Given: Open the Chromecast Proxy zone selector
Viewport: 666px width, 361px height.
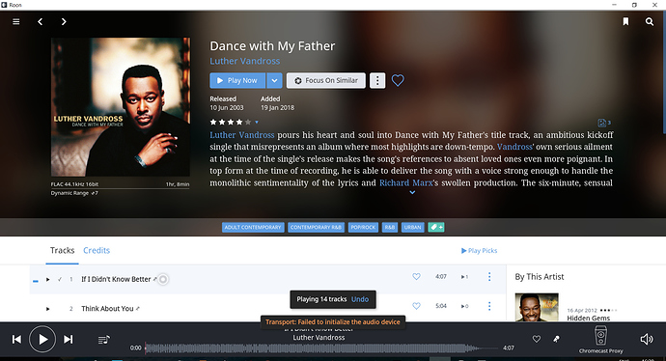Looking at the screenshot, I should point(600,340).
